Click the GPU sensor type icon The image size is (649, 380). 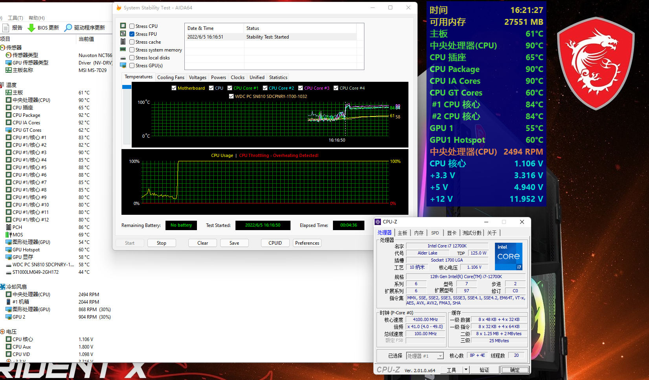(9, 63)
